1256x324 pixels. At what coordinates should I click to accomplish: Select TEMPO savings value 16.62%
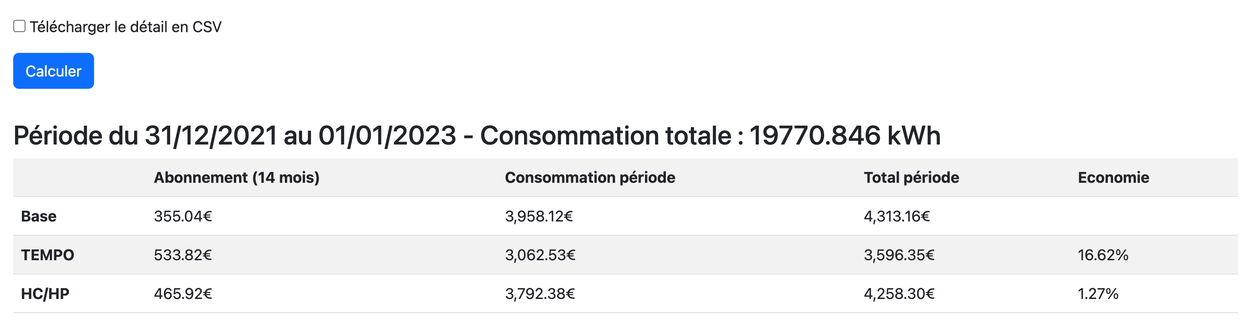(1102, 255)
